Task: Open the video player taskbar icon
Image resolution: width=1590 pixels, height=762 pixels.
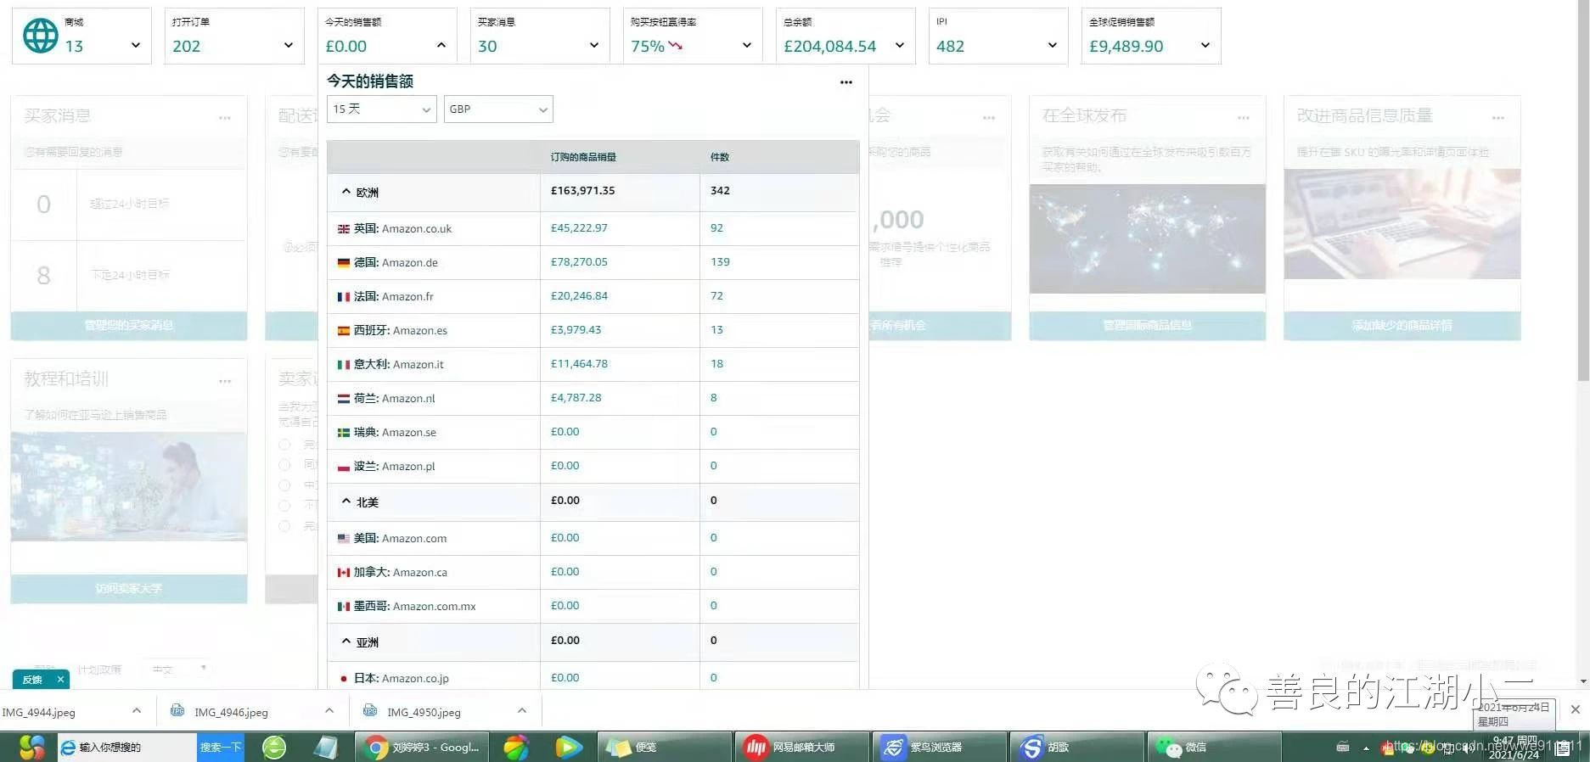Action: 568,748
